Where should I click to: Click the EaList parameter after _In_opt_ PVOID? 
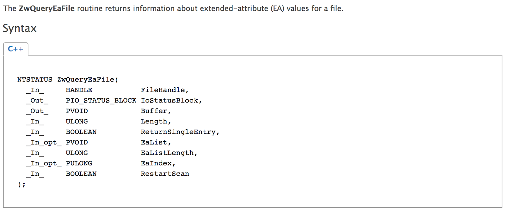154,142
